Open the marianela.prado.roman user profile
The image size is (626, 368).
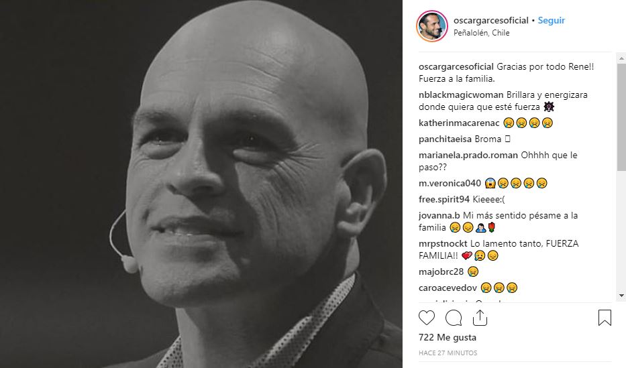(468, 156)
